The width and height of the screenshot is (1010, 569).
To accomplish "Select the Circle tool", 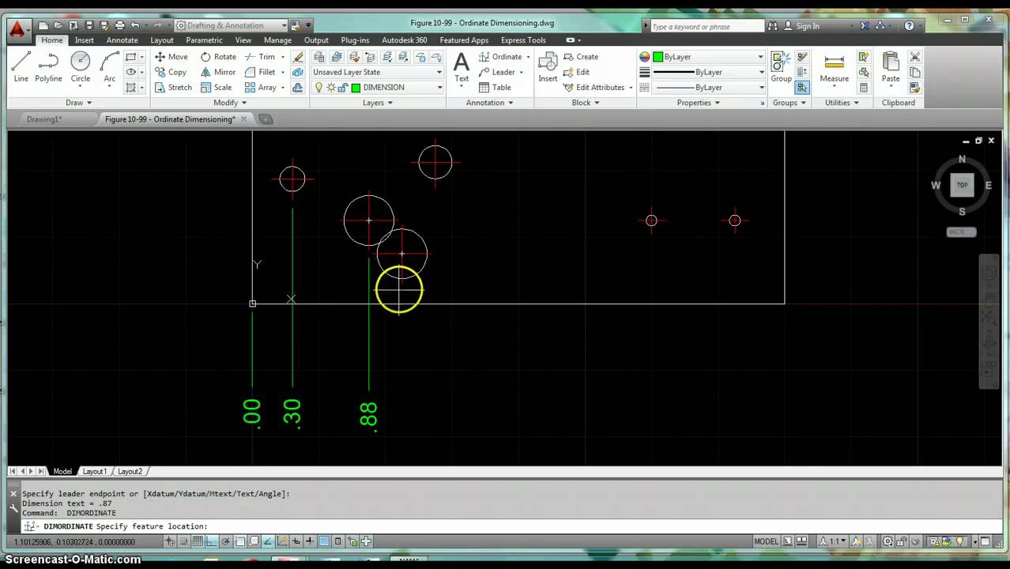I will (x=80, y=66).
